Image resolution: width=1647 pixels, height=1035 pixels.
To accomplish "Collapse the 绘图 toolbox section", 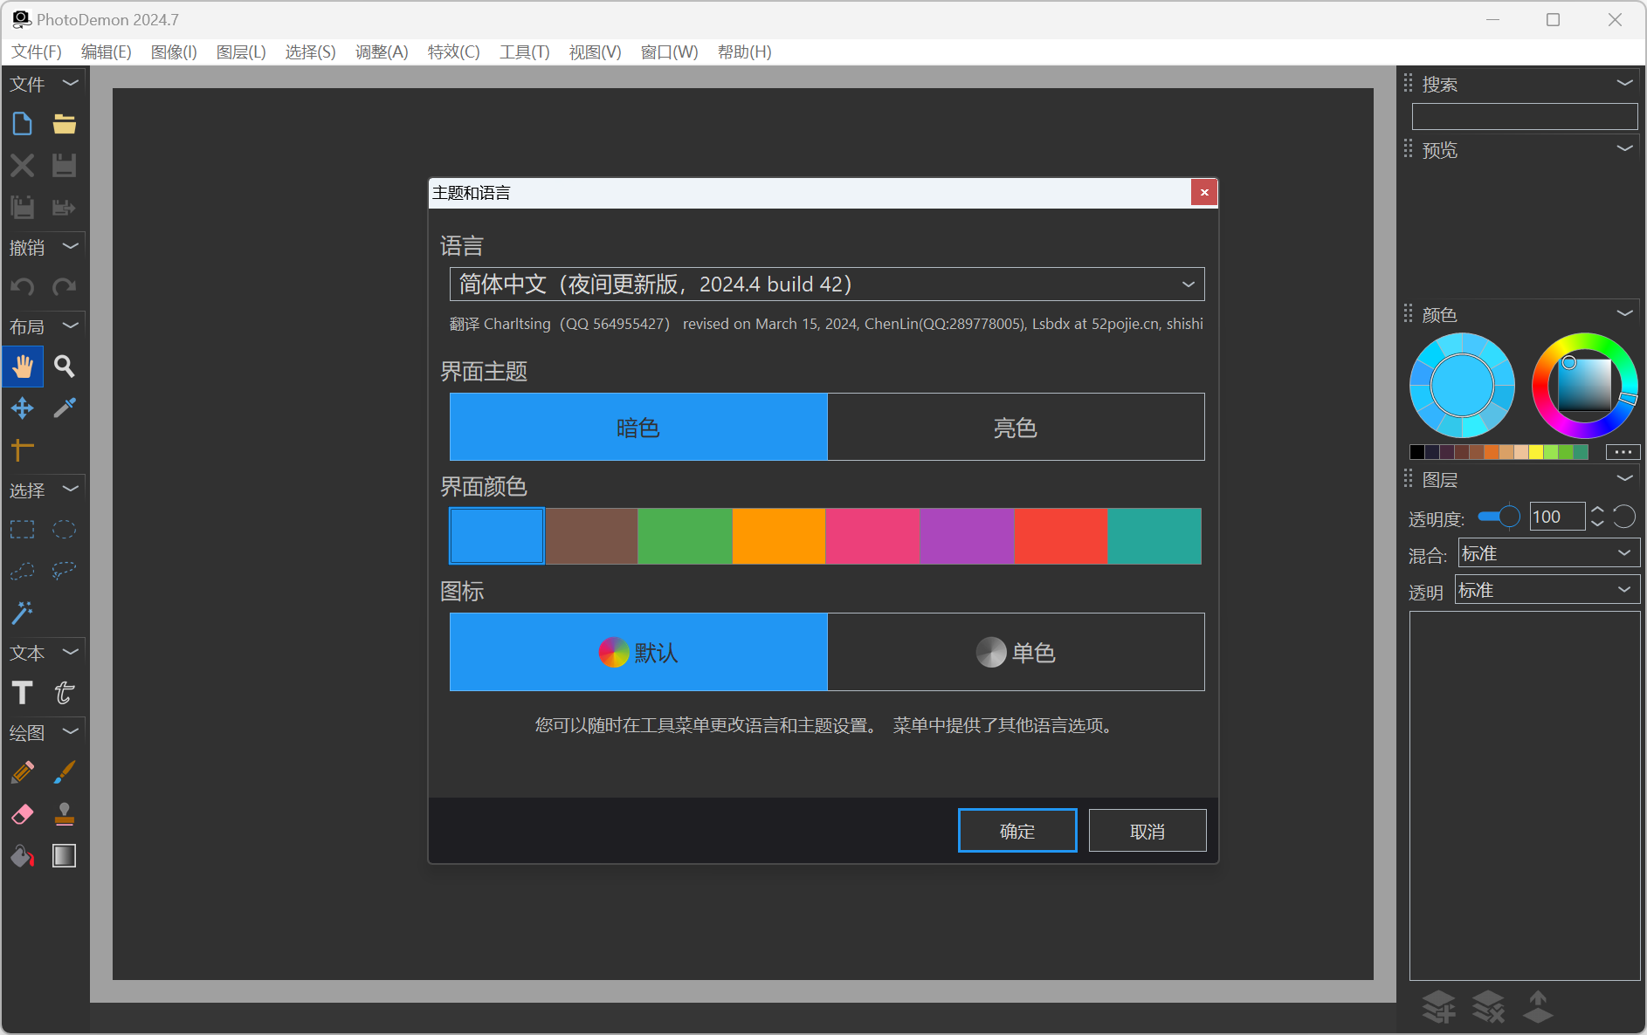I will click(71, 732).
